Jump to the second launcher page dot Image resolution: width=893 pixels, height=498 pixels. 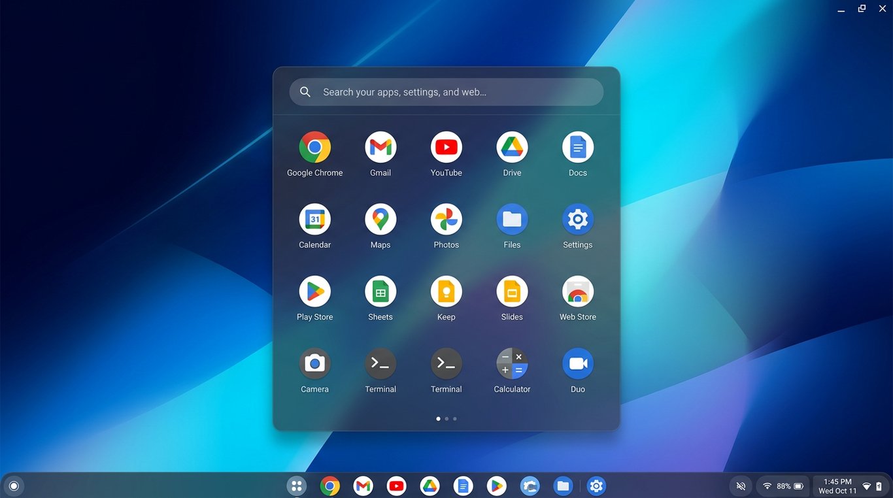pos(446,418)
